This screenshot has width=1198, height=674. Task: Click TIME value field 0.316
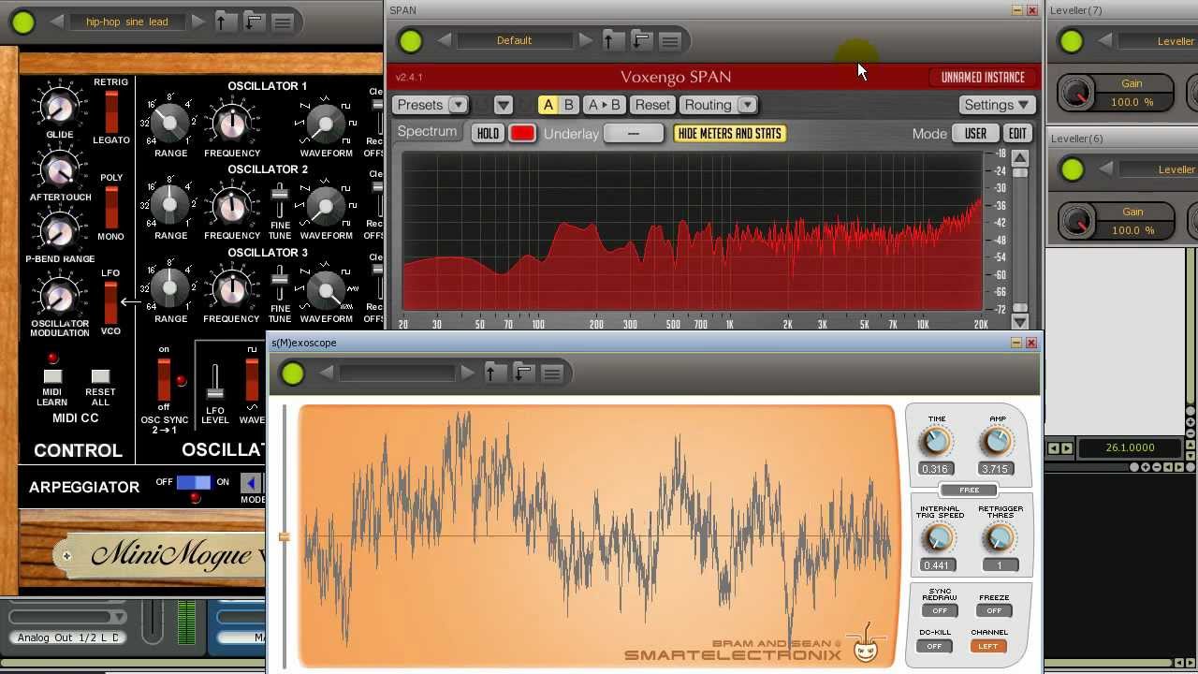click(x=934, y=469)
